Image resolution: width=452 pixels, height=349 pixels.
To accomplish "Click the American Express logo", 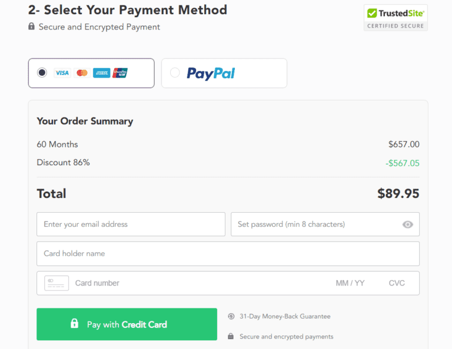I will coord(101,73).
